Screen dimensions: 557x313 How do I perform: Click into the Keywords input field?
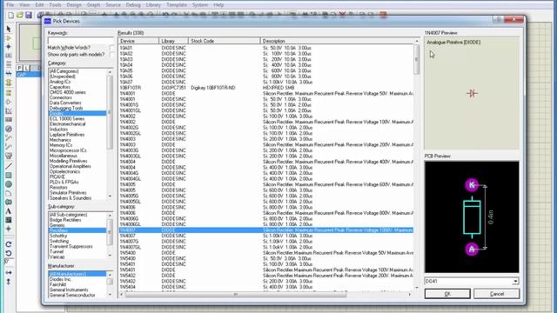point(81,41)
